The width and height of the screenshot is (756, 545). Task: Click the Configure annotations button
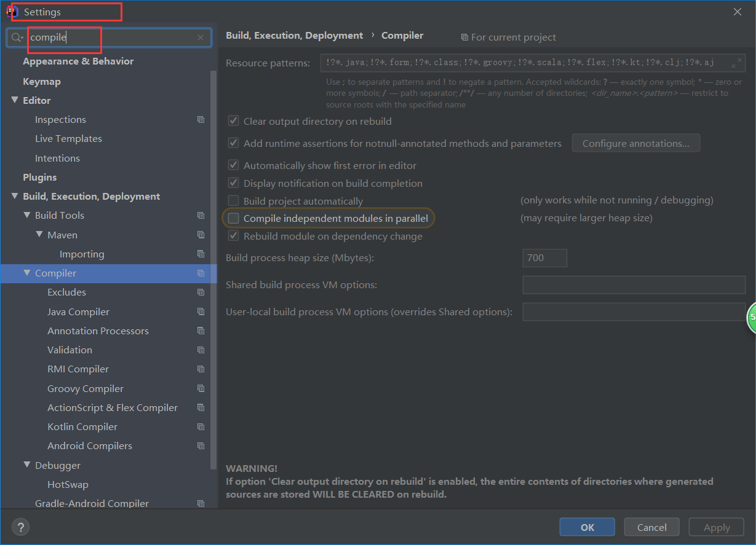tap(635, 144)
